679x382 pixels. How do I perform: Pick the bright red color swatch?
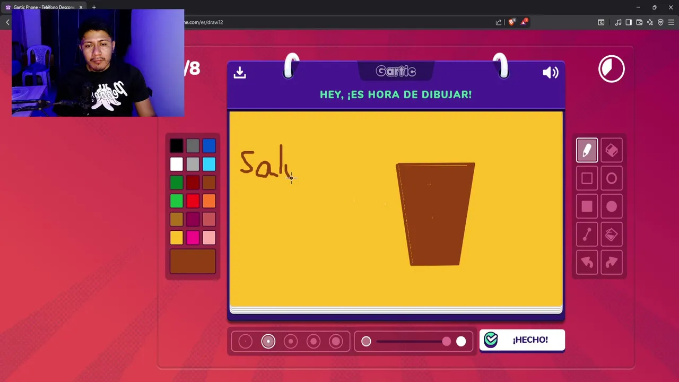193,201
